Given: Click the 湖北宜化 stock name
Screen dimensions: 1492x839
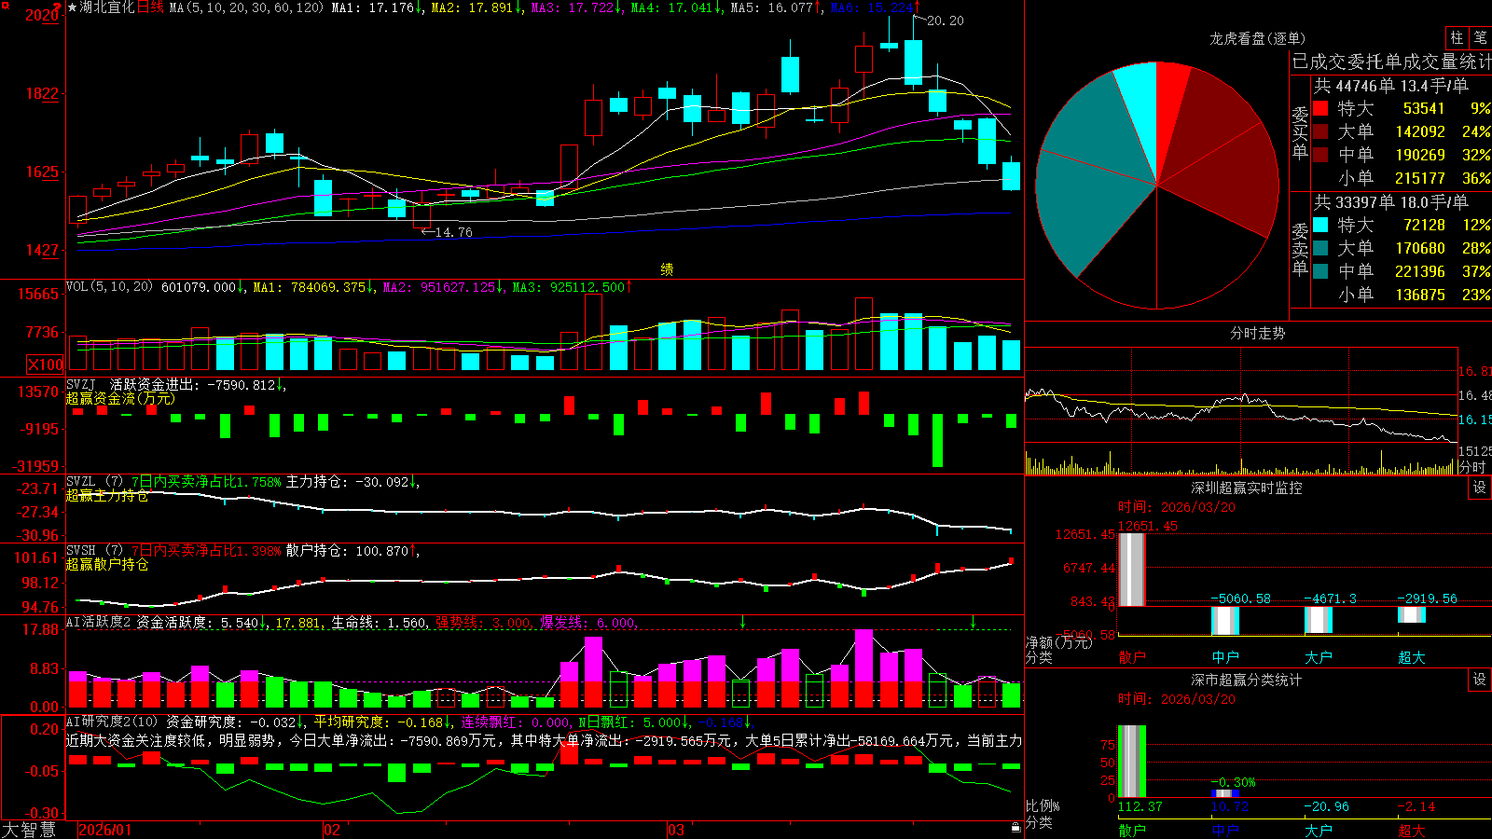Looking at the screenshot, I should pos(107,7).
